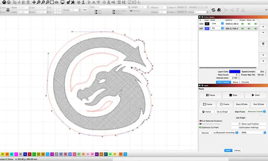Click the Pause button
This screenshot has height=161, width=268.
[x=210, y=95]
